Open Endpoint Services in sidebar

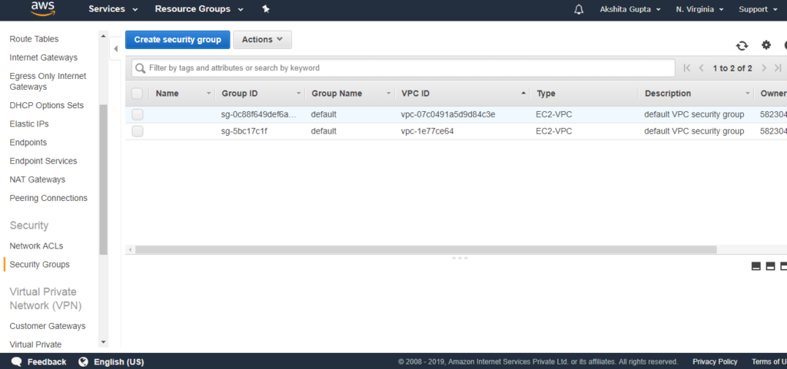click(43, 161)
